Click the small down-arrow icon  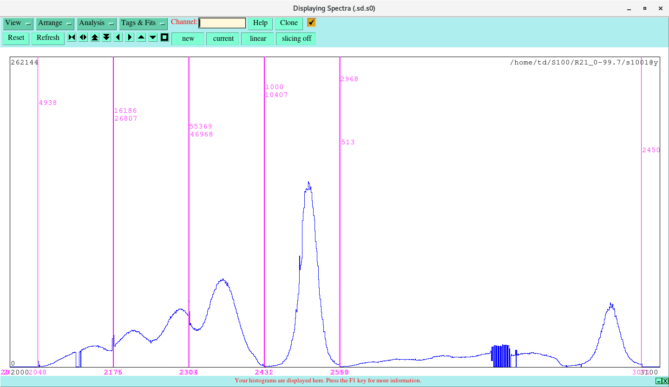152,37
